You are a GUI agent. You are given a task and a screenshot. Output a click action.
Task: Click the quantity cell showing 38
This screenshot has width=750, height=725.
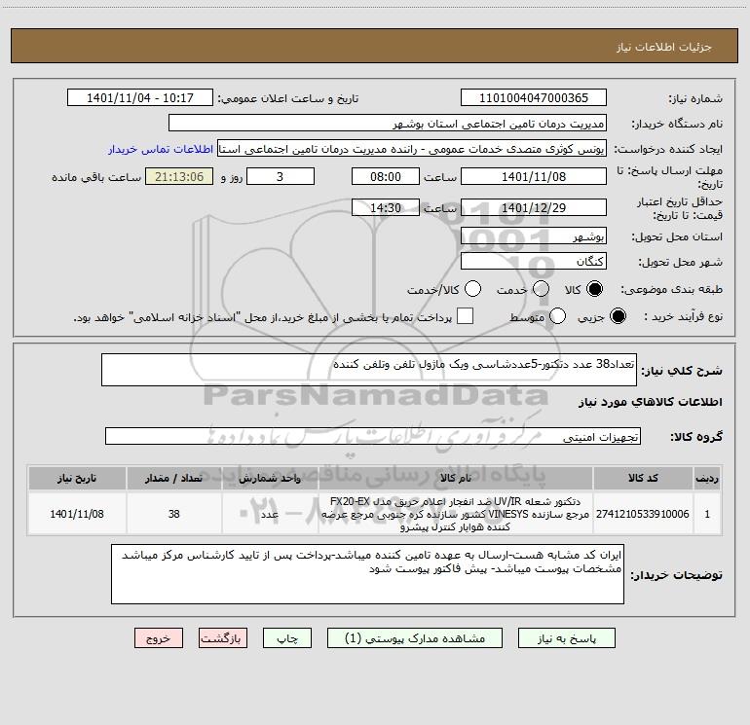173,514
